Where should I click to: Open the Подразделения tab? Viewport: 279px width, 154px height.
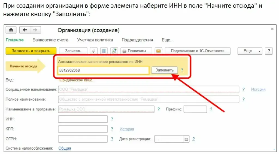pos(137,40)
